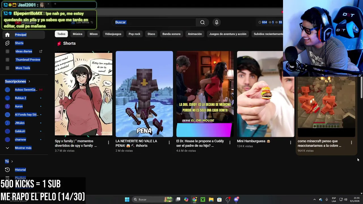Open More Tools link

pos(23,68)
